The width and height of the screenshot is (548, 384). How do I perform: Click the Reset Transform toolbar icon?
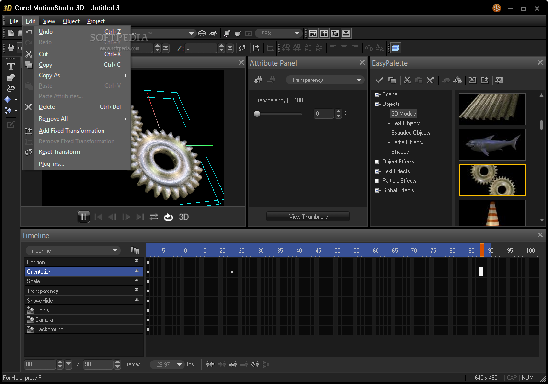click(242, 48)
